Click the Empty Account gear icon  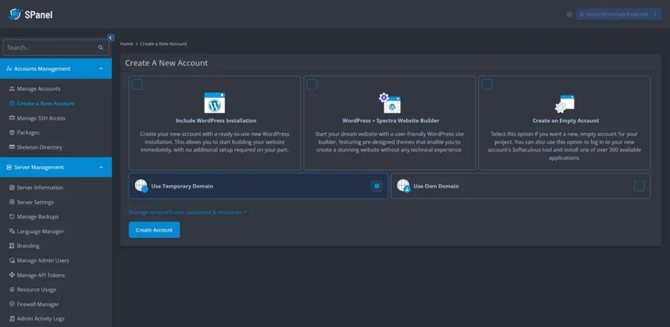564,103
